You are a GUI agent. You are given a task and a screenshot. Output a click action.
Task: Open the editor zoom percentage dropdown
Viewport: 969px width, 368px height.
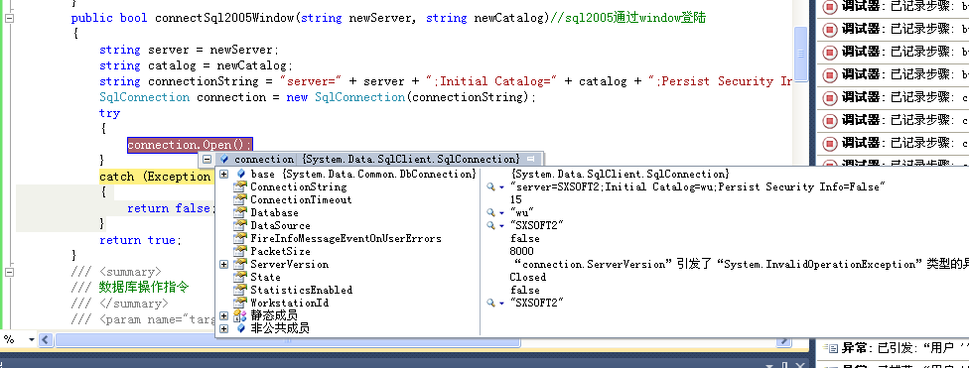coord(31,339)
